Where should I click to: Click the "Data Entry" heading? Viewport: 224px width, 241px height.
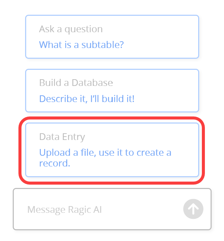pyautogui.click(x=62, y=137)
